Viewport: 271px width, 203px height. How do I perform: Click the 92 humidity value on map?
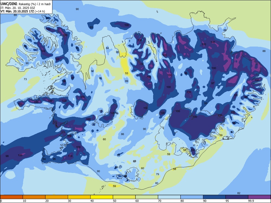pyautogui.click(x=232, y=132)
